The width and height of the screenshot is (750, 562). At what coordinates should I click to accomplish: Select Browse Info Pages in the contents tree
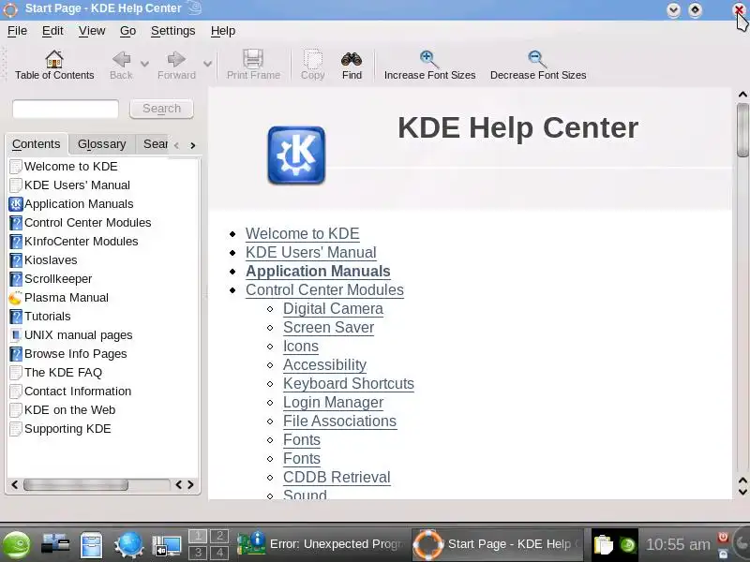coord(76,354)
